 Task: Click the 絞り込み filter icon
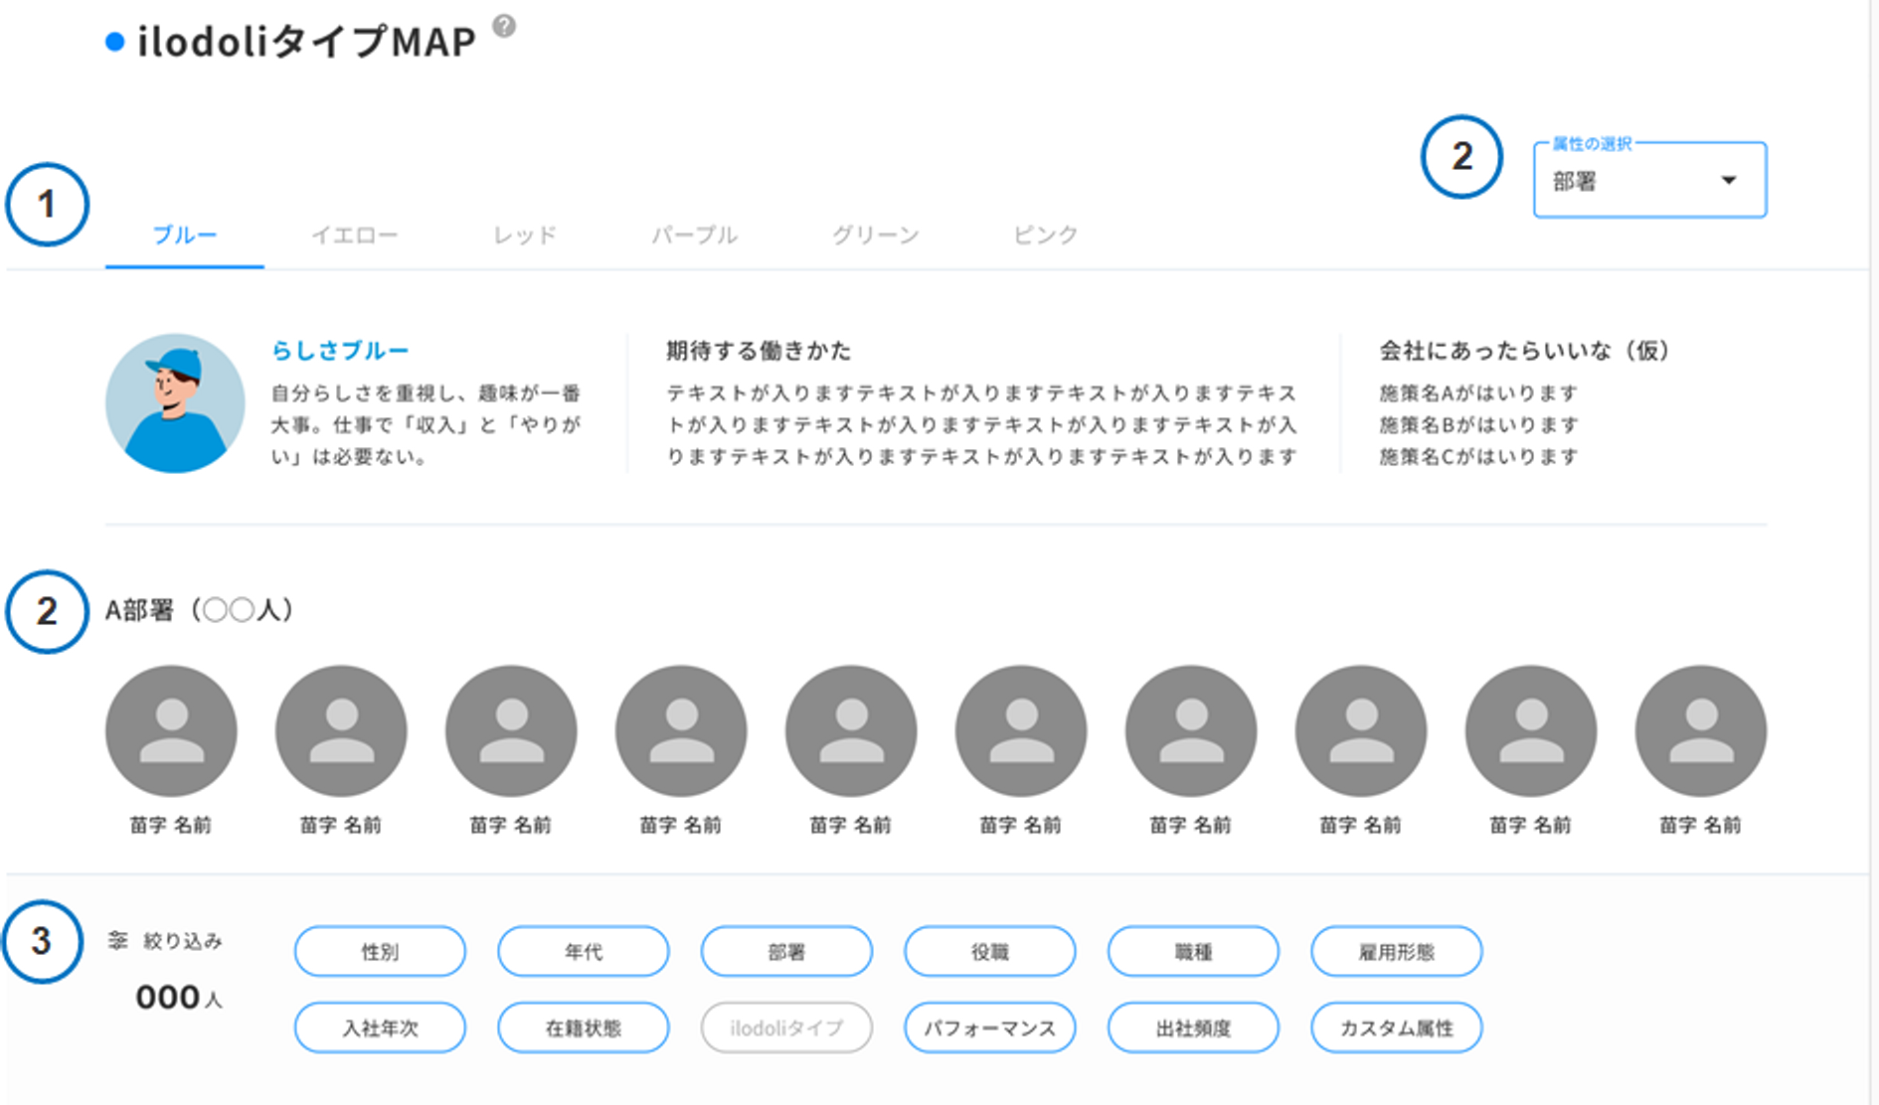point(118,940)
